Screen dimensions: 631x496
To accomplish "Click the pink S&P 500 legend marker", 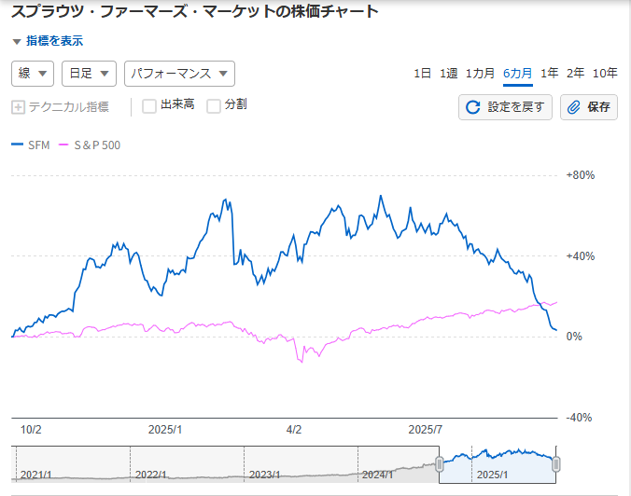I will (x=63, y=145).
